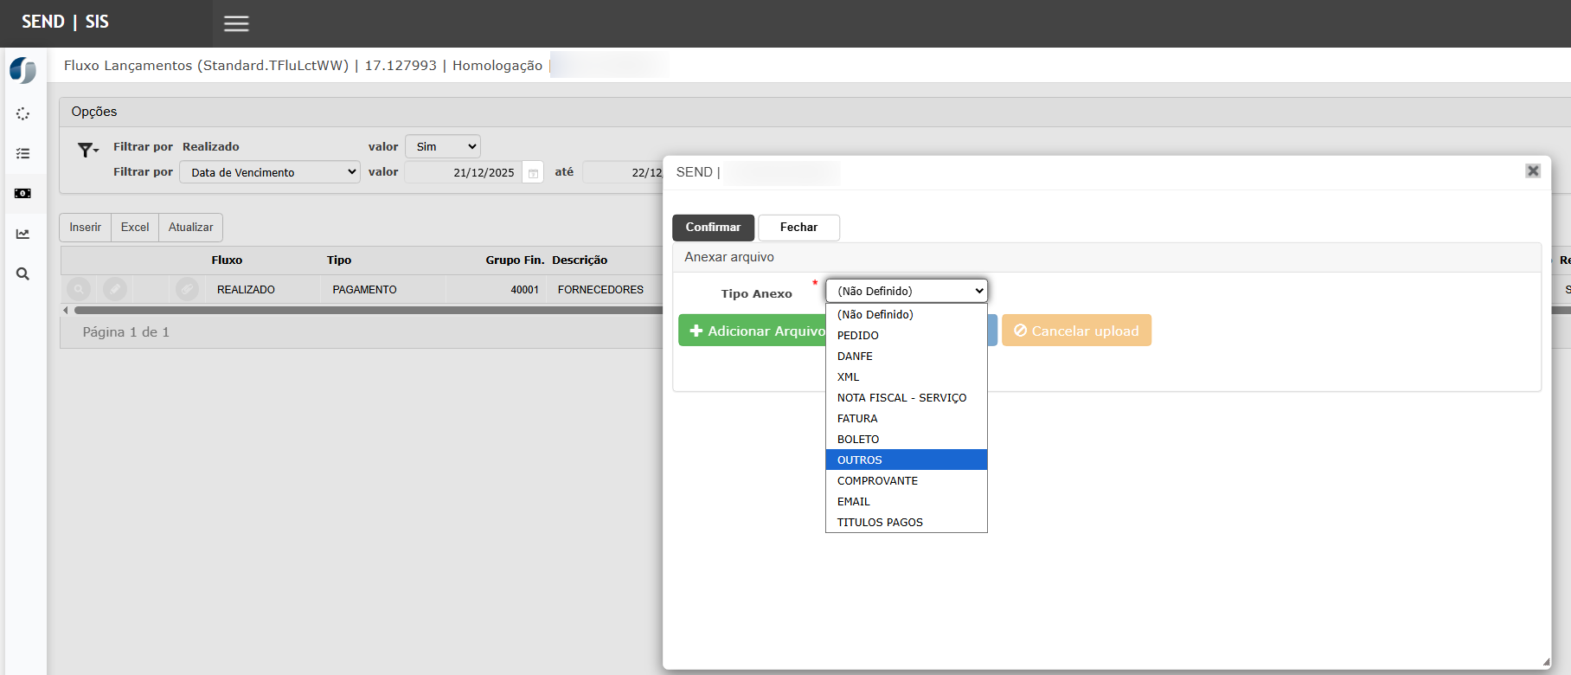
Task: Open the funnel filter options icon
Action: 87,151
